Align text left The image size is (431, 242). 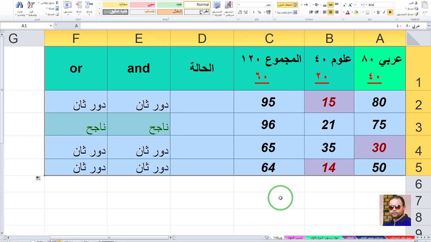(325, 12)
